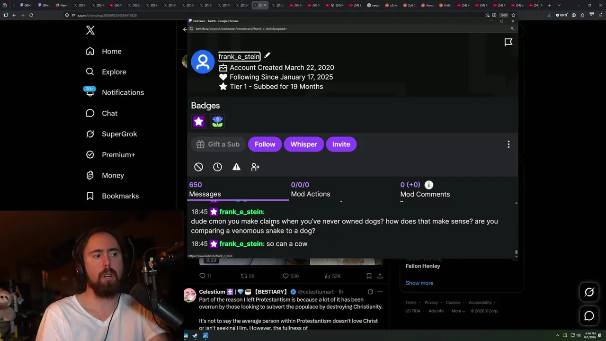The width and height of the screenshot is (606, 341).
Task: Open the Privacy footer link
Action: pyautogui.click(x=431, y=303)
